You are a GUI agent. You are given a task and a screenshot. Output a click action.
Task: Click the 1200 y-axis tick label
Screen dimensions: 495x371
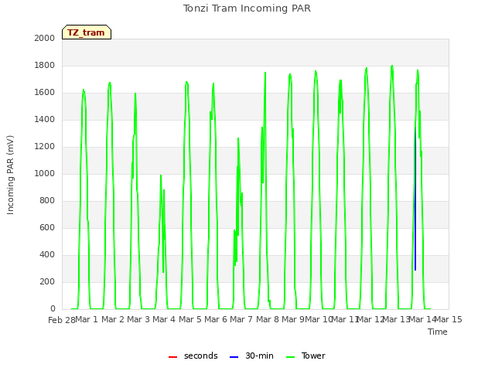coord(45,146)
